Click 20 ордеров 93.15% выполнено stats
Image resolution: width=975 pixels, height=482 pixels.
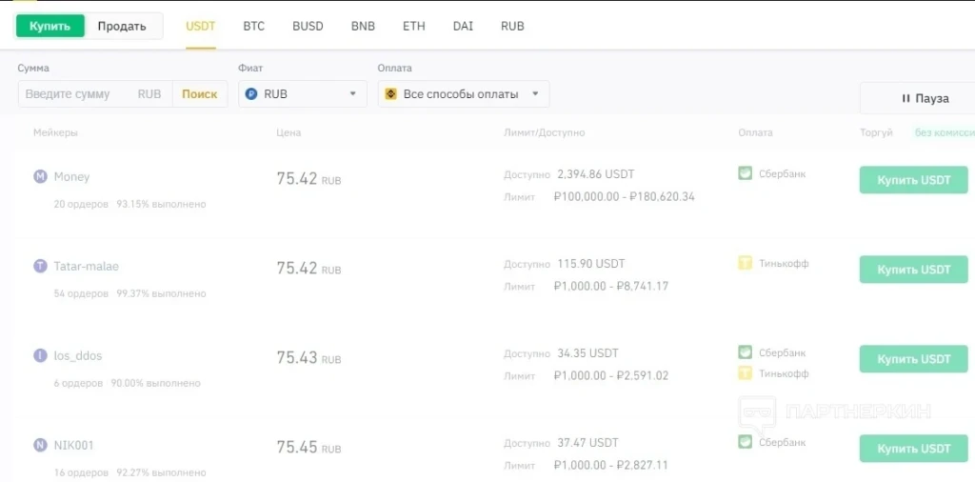click(x=129, y=204)
